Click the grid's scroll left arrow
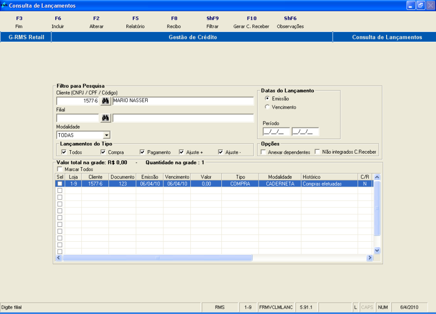436x314 pixels. 59,257
